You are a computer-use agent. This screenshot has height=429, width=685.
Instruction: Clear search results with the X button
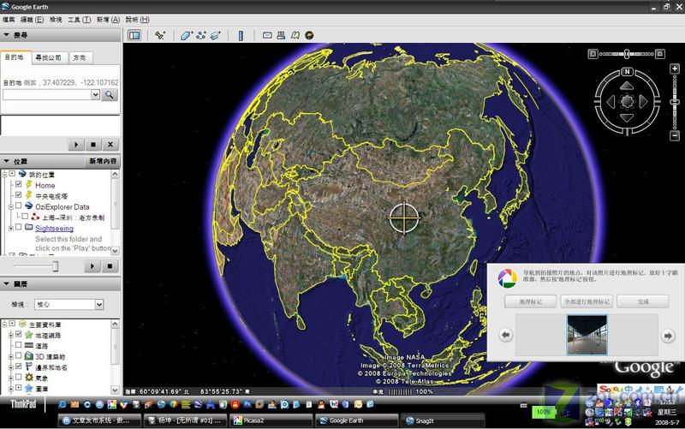point(110,145)
